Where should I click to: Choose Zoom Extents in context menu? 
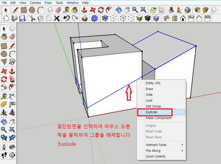click(155, 156)
